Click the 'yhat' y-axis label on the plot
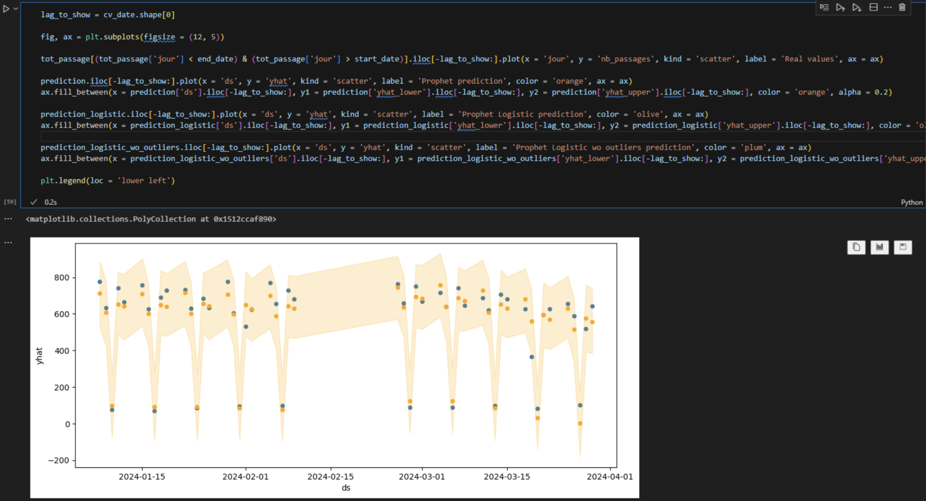The image size is (926, 501). (39, 356)
